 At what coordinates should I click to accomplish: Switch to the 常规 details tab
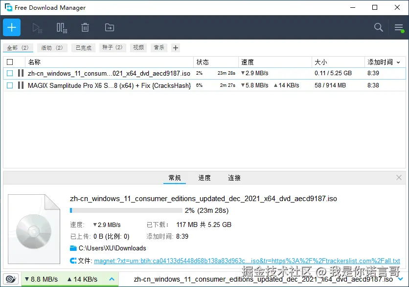[x=175, y=178]
